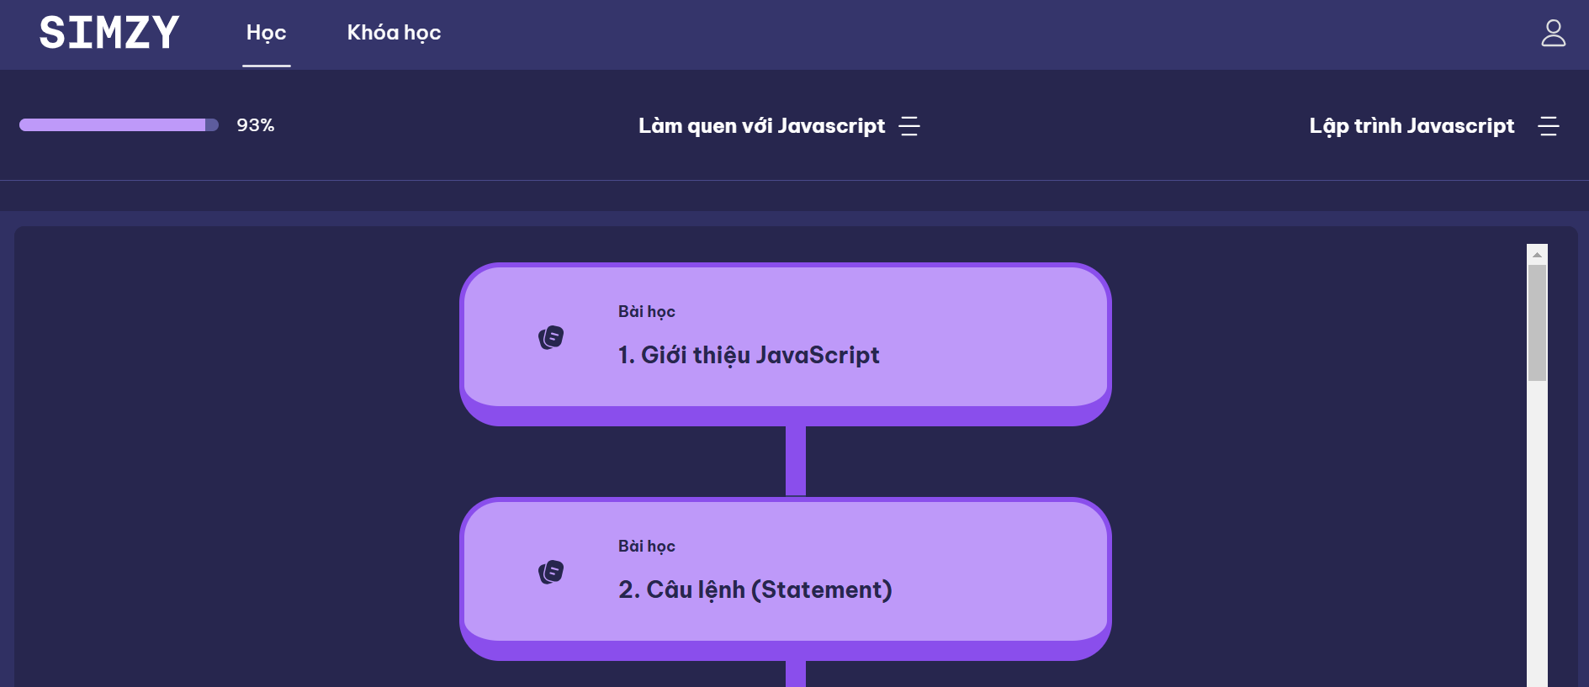Switch to the 'Học' tab
This screenshot has height=687, width=1589.
click(266, 34)
